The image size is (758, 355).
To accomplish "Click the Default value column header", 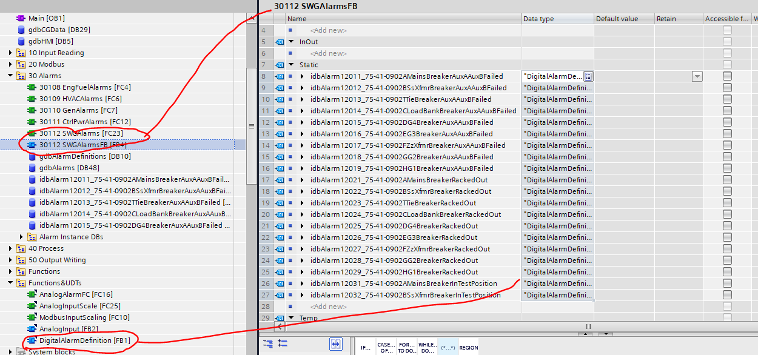I will pyautogui.click(x=625, y=19).
